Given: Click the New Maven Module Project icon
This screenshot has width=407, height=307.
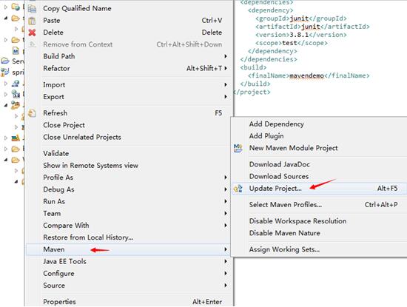Looking at the screenshot, I should click(238, 148).
